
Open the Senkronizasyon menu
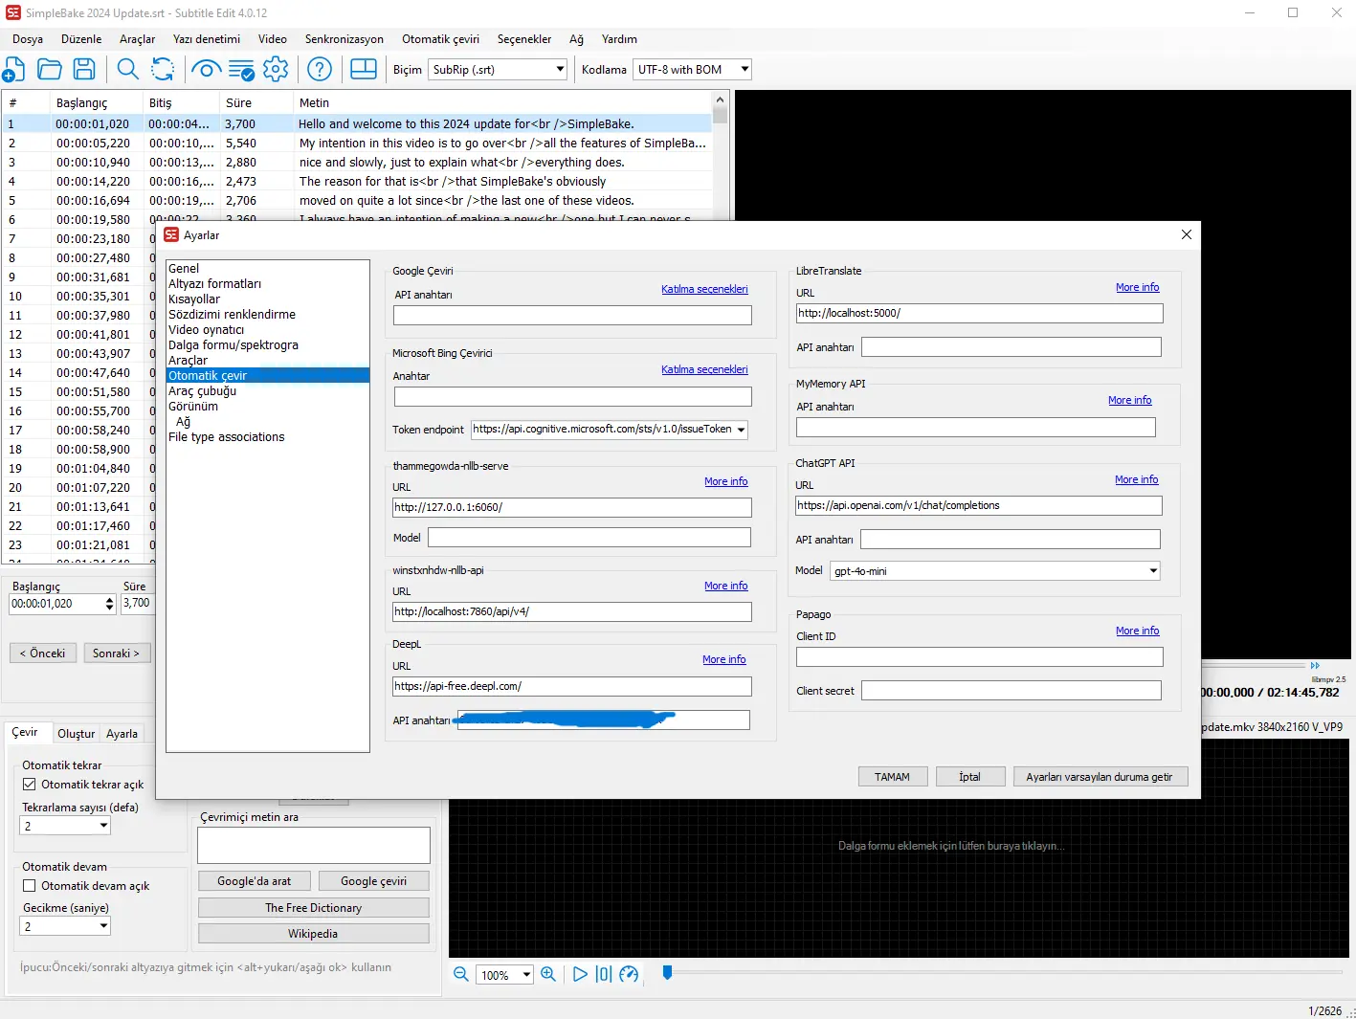pyautogui.click(x=345, y=39)
